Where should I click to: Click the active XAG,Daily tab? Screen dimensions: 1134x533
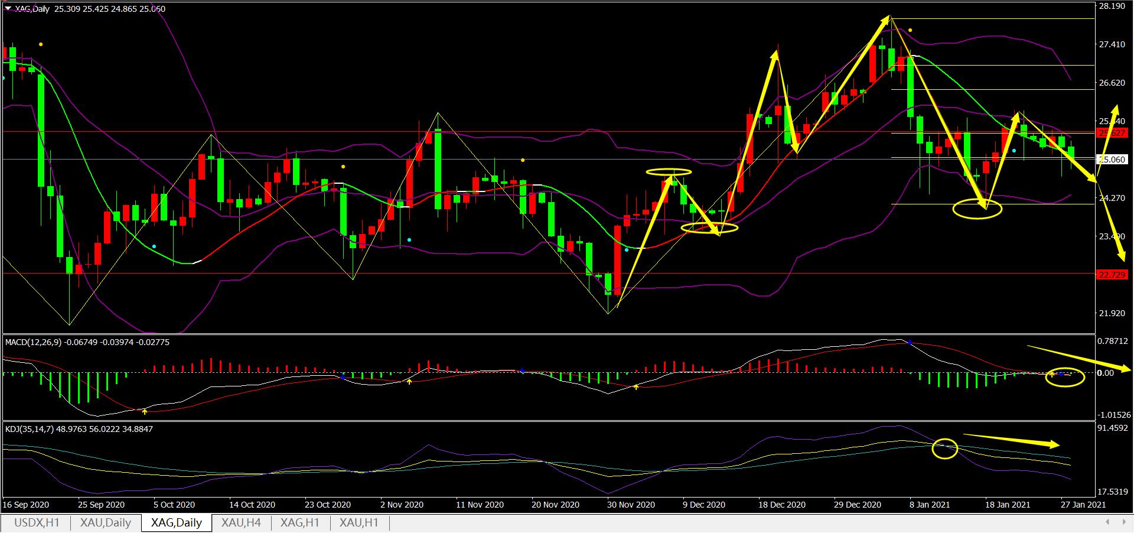coord(176,523)
